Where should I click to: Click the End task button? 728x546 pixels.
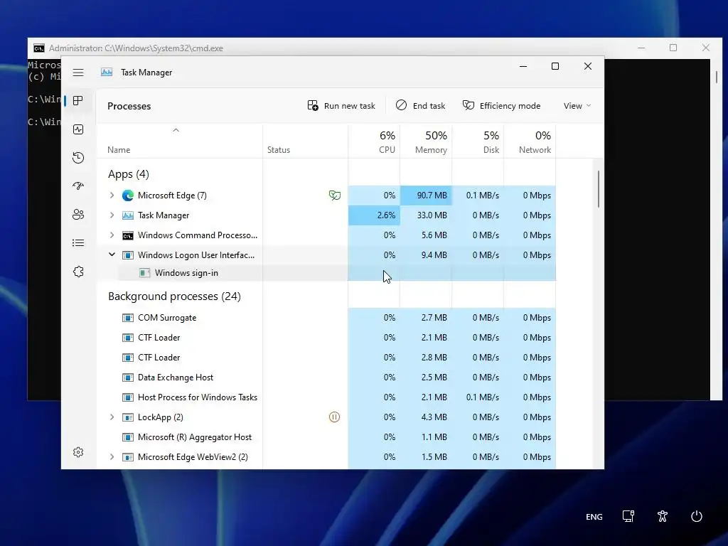[420, 106]
